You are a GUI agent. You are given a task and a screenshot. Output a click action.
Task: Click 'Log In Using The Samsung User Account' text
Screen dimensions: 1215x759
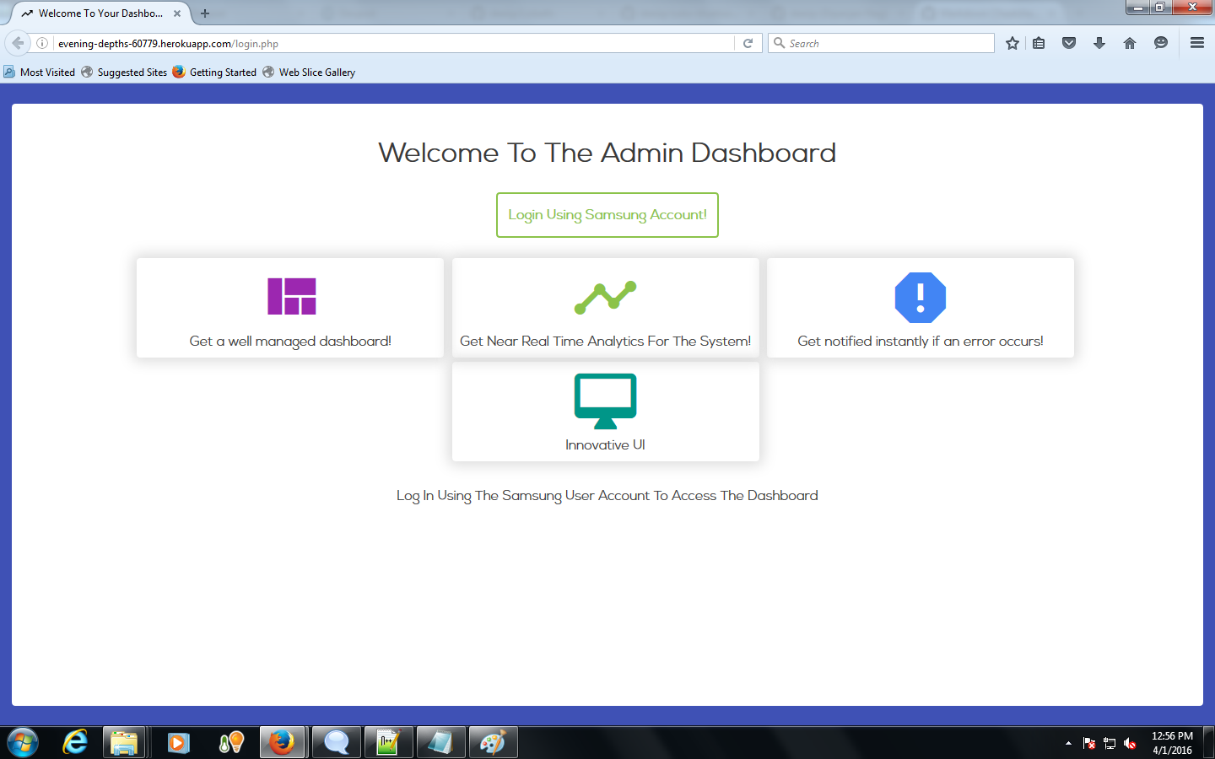tap(523, 496)
